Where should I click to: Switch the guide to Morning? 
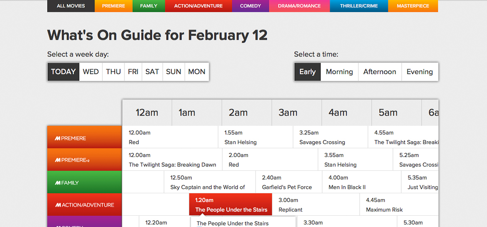(340, 72)
